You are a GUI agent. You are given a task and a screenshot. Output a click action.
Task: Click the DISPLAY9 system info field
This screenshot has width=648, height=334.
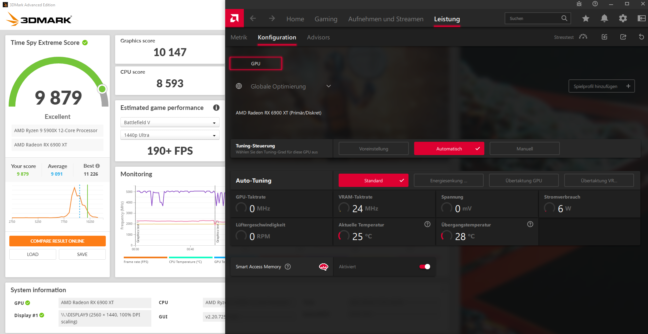tap(105, 318)
